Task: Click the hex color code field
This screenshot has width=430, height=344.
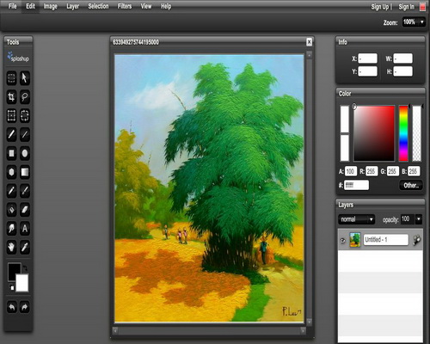Action: (x=356, y=185)
